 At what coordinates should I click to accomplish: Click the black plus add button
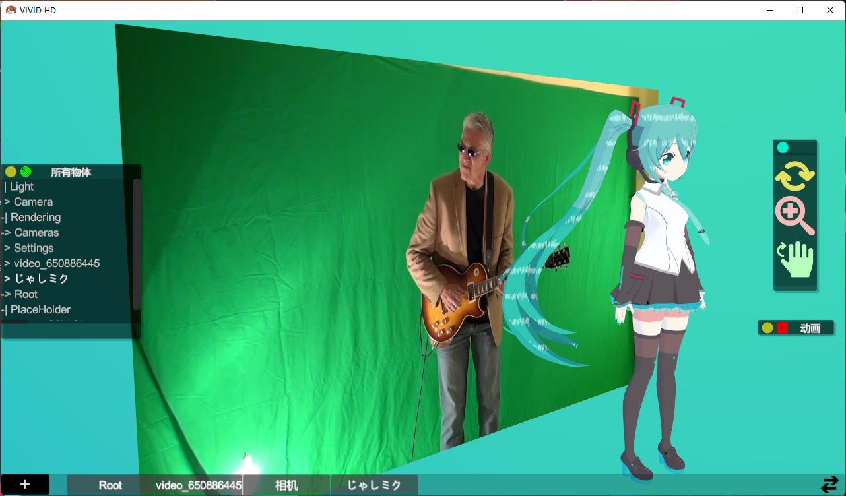coord(25,484)
